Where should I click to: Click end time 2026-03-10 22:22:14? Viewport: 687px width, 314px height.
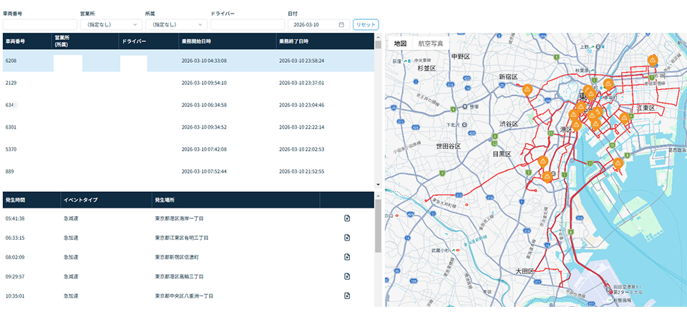point(301,127)
